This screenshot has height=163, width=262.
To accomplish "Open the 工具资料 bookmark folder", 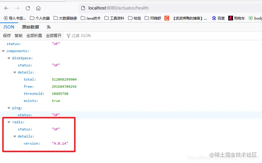I will coord(114,18).
